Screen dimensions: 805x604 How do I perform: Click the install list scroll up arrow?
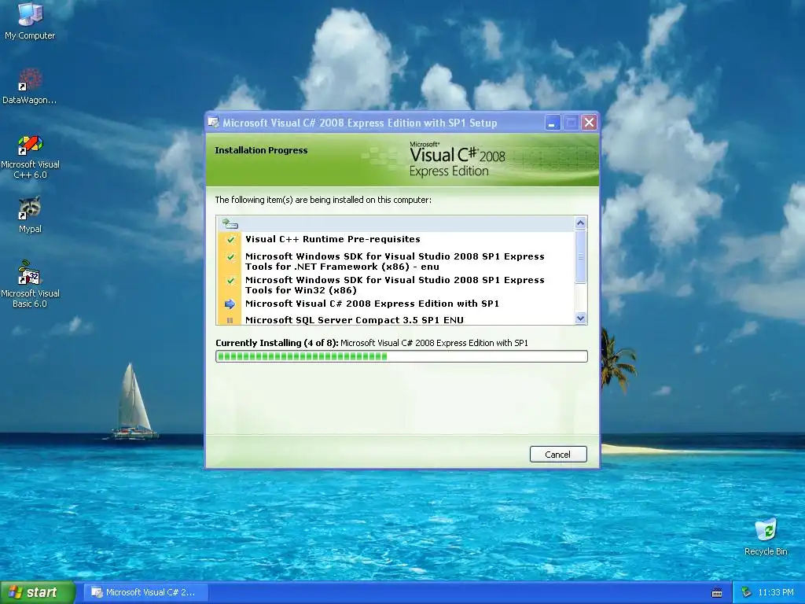[581, 223]
